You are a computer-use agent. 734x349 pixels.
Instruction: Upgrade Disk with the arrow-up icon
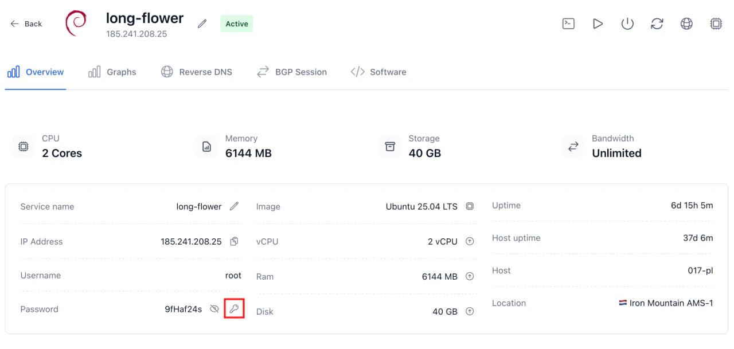[470, 311]
